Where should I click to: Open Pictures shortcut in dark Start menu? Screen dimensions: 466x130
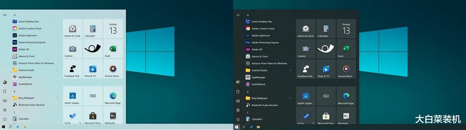pos(238,101)
